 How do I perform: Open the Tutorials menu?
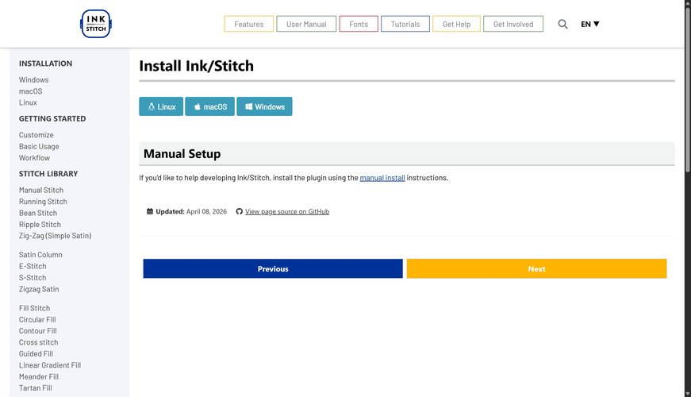coord(405,24)
